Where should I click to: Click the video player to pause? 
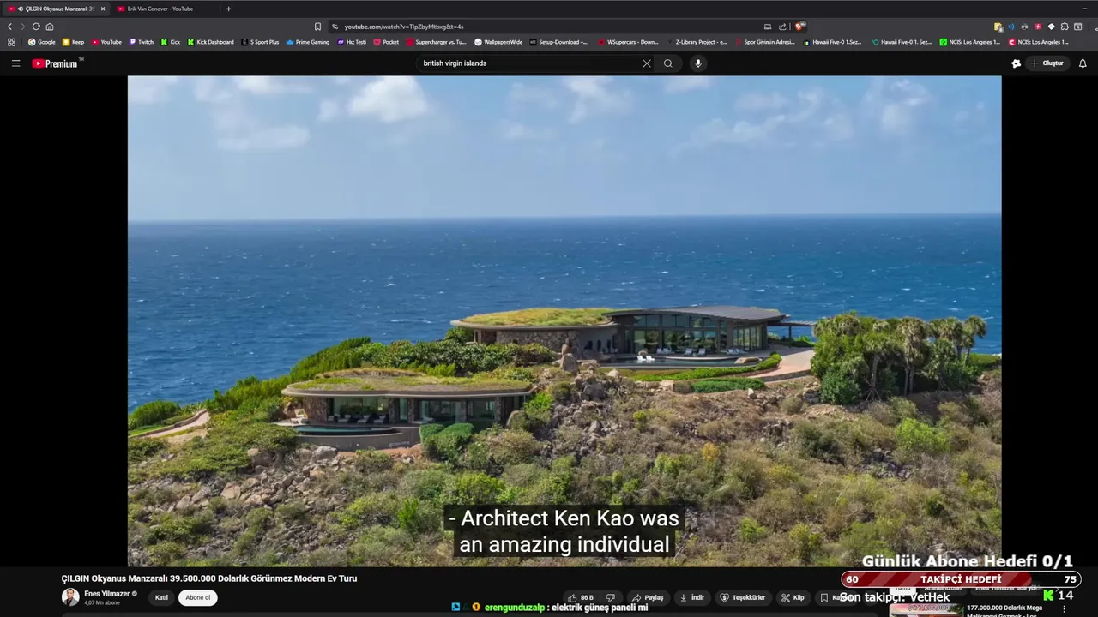[x=564, y=321]
